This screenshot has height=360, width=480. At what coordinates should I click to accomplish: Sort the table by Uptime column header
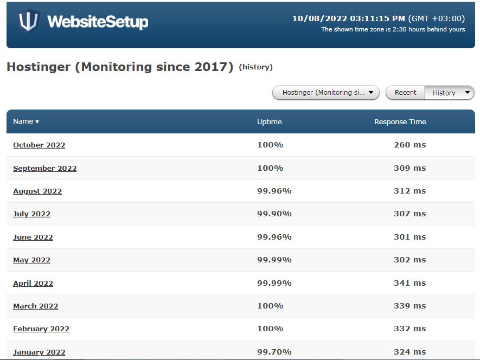[x=270, y=122]
